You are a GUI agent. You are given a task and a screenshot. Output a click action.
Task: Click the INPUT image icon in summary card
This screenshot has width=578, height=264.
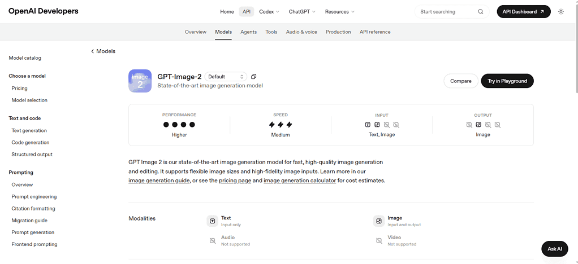coord(377,125)
